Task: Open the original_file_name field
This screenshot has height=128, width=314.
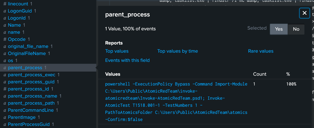Action: point(28,46)
